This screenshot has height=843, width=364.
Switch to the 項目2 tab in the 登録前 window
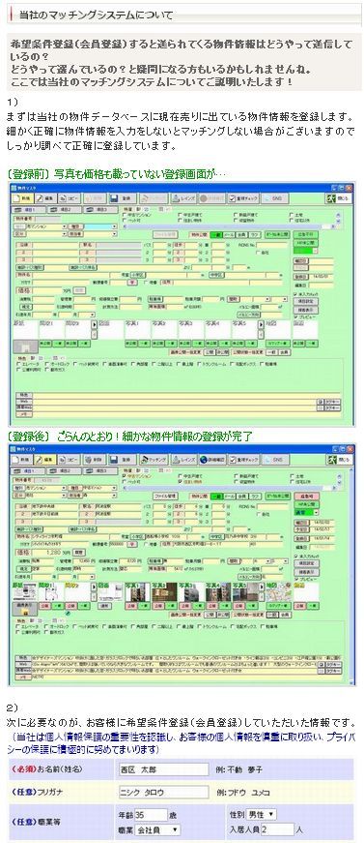click(66, 210)
